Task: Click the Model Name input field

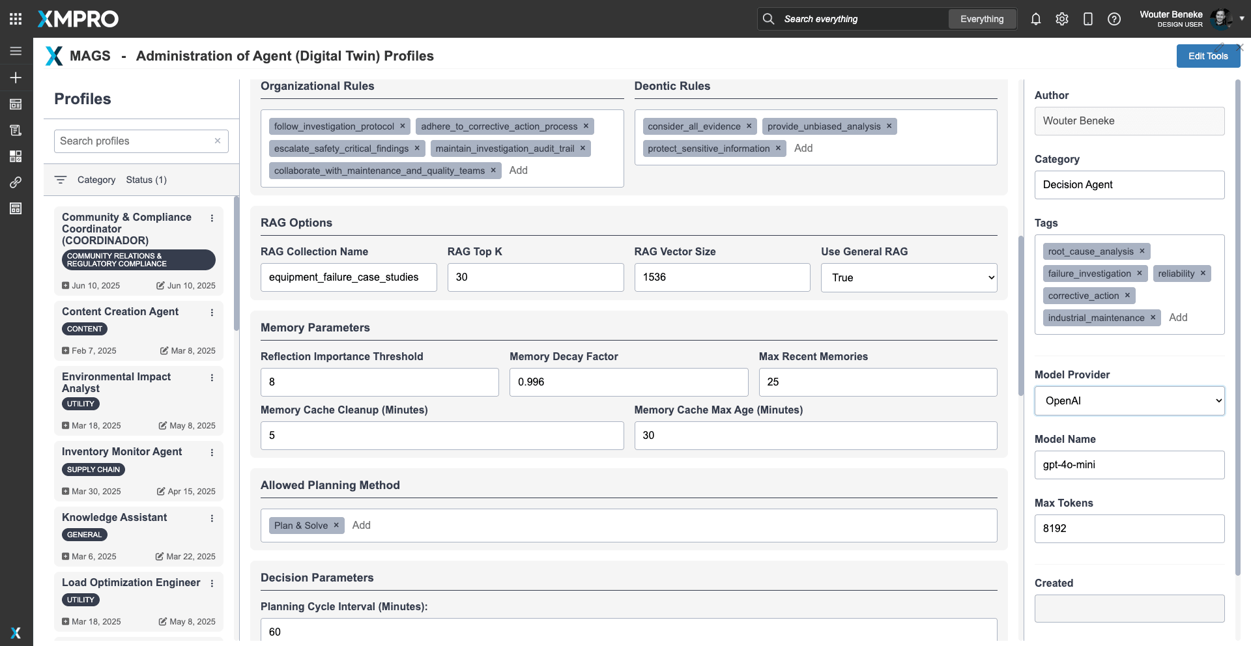Action: pyautogui.click(x=1129, y=465)
